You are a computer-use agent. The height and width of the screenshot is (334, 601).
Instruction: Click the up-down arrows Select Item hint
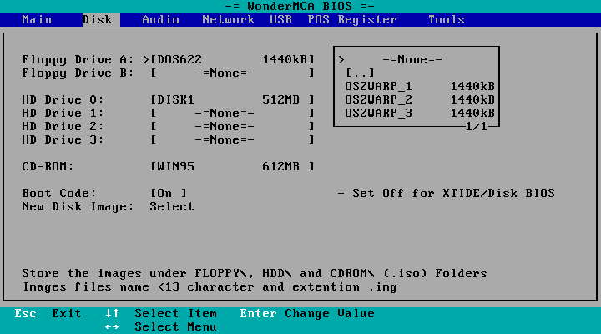tap(160, 314)
